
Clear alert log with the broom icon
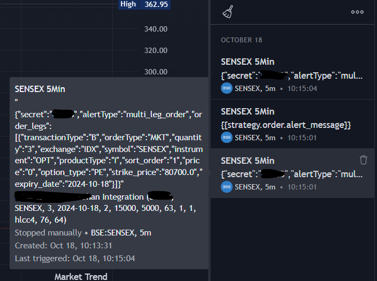227,12
